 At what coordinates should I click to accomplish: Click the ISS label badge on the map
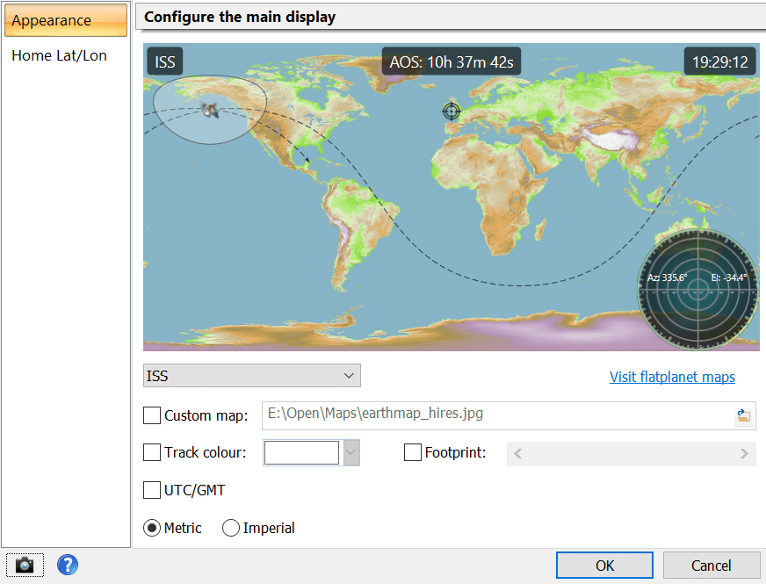point(164,61)
